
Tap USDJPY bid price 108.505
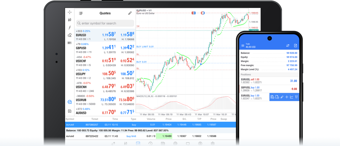[x=109, y=74]
